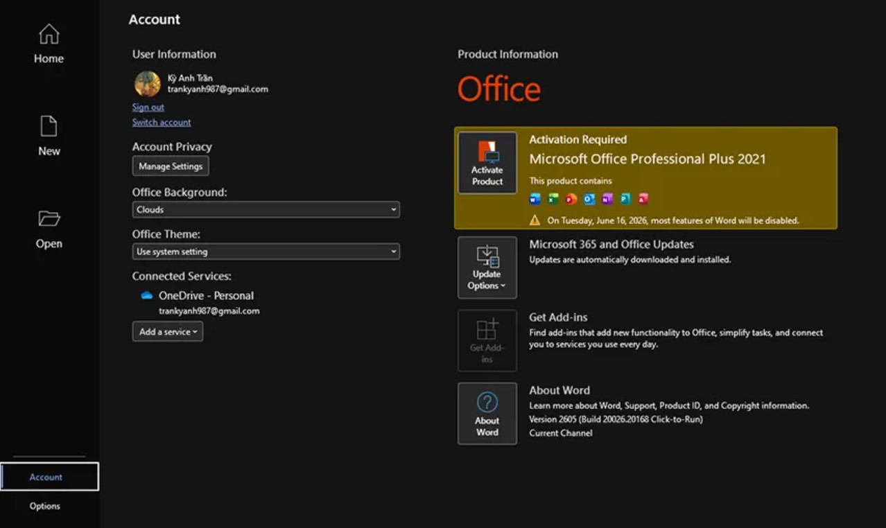Click the user profile picture

pos(147,84)
